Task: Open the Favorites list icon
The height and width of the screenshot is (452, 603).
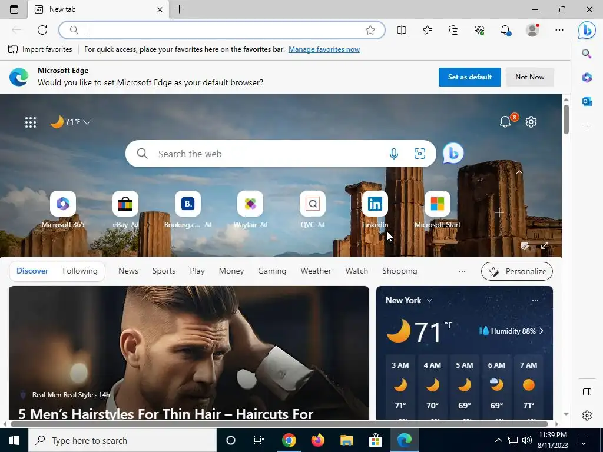Action: (428, 30)
